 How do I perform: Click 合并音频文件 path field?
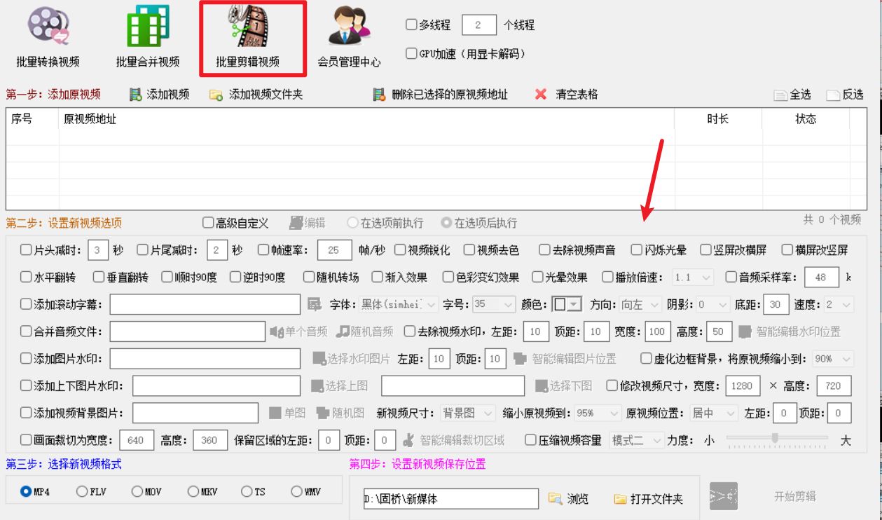pos(187,331)
